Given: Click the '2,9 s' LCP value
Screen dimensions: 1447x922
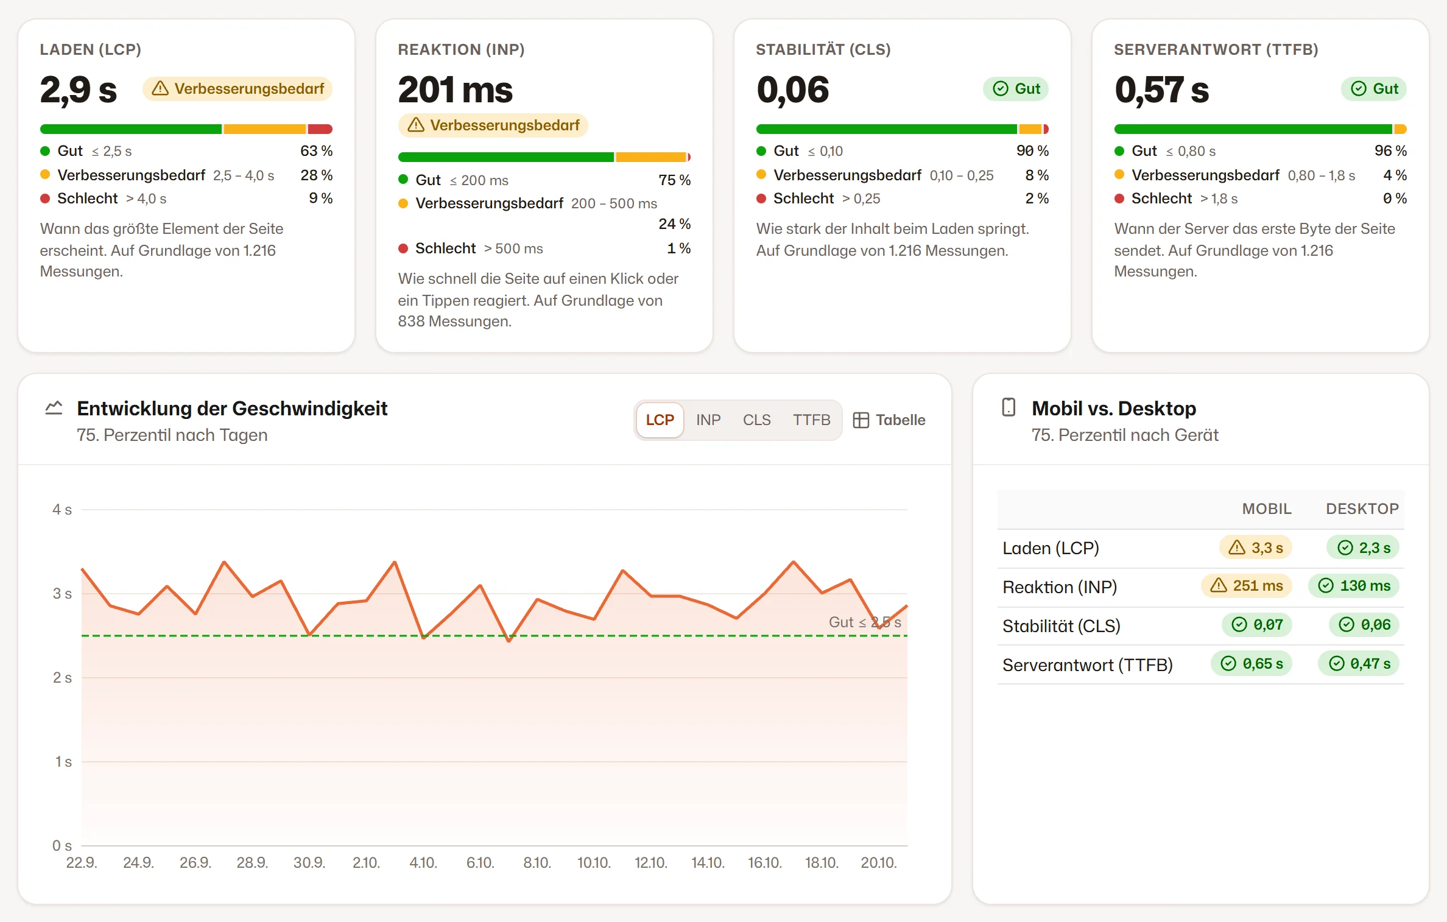Looking at the screenshot, I should click(79, 90).
